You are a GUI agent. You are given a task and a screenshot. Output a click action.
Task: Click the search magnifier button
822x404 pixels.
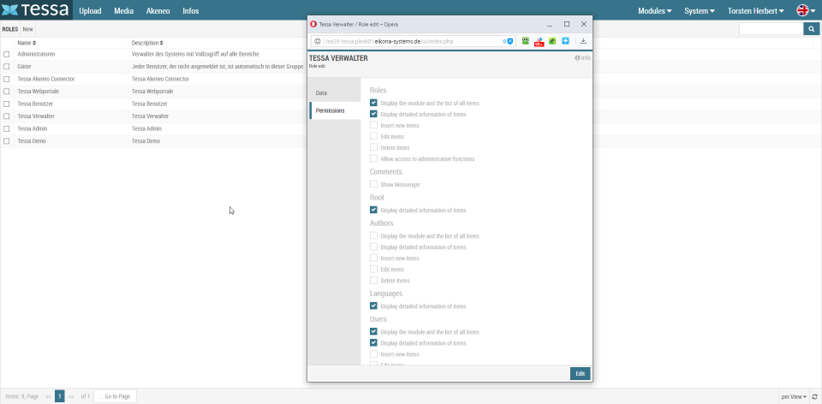point(811,29)
